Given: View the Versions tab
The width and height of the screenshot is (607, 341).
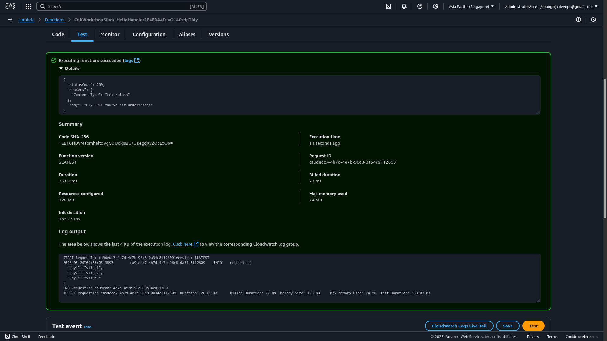Looking at the screenshot, I should 219,34.
